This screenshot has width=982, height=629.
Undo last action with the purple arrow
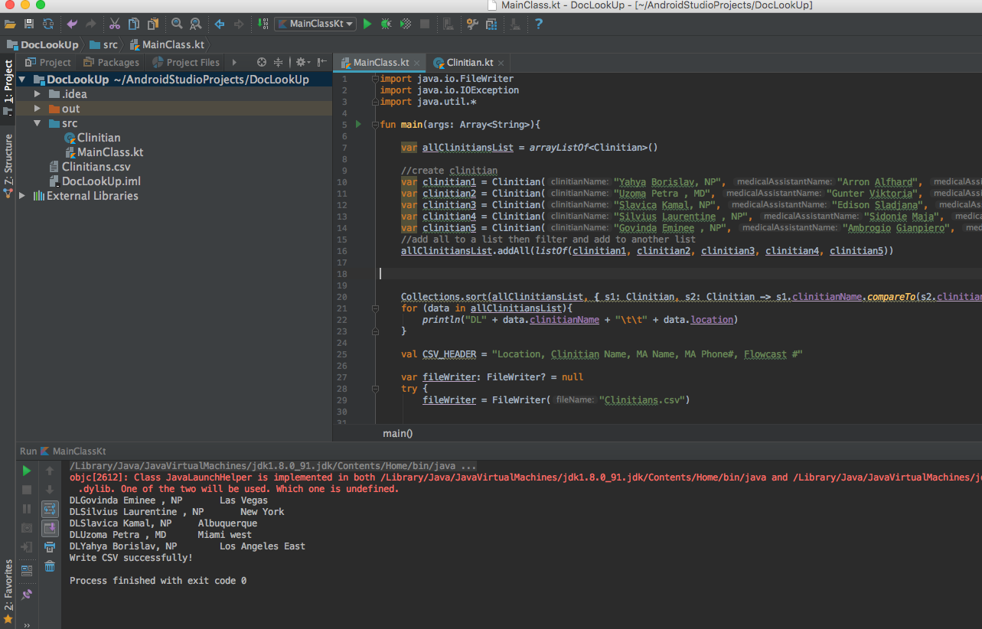tap(72, 24)
